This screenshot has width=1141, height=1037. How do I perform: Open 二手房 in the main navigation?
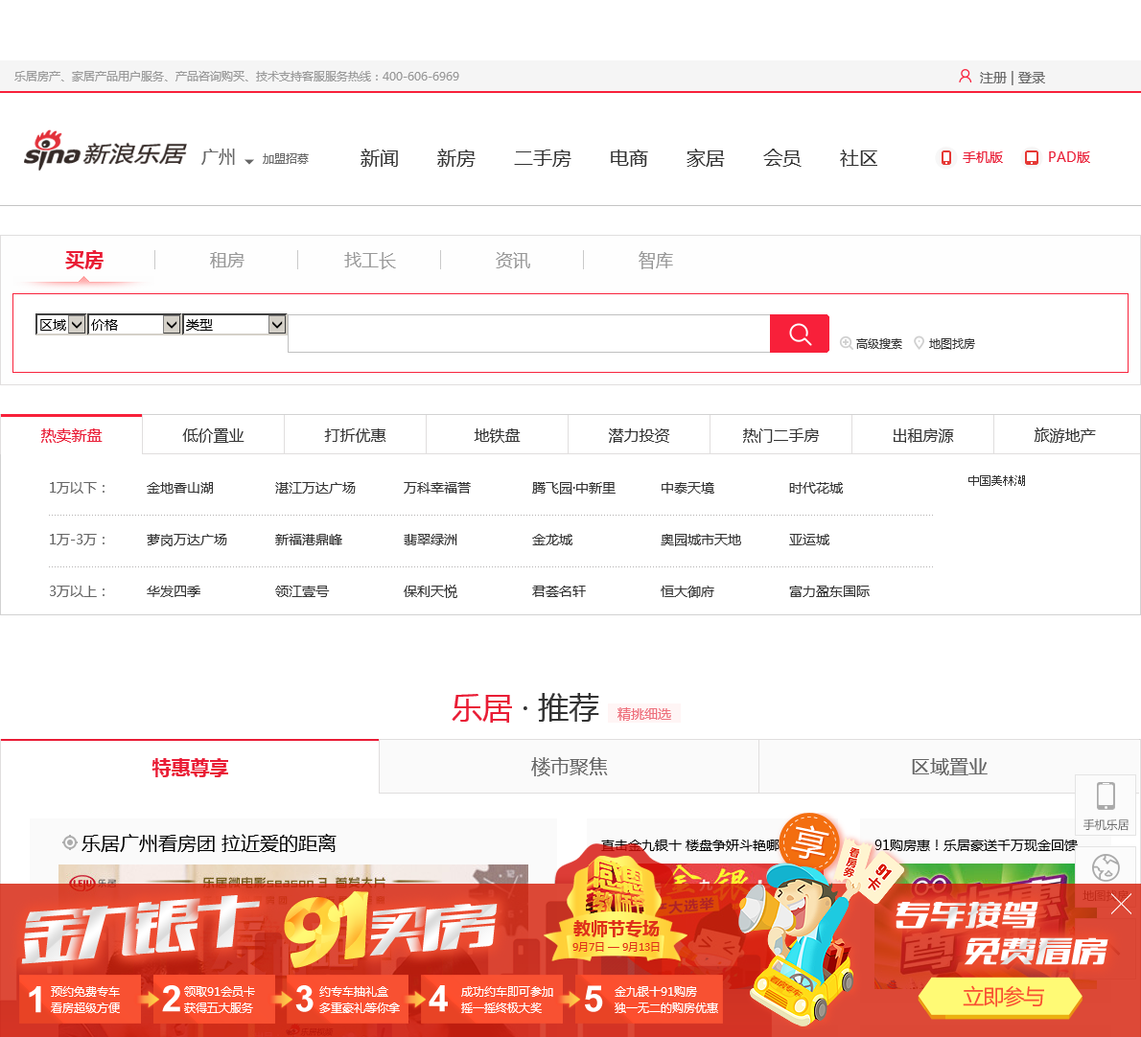(x=542, y=158)
